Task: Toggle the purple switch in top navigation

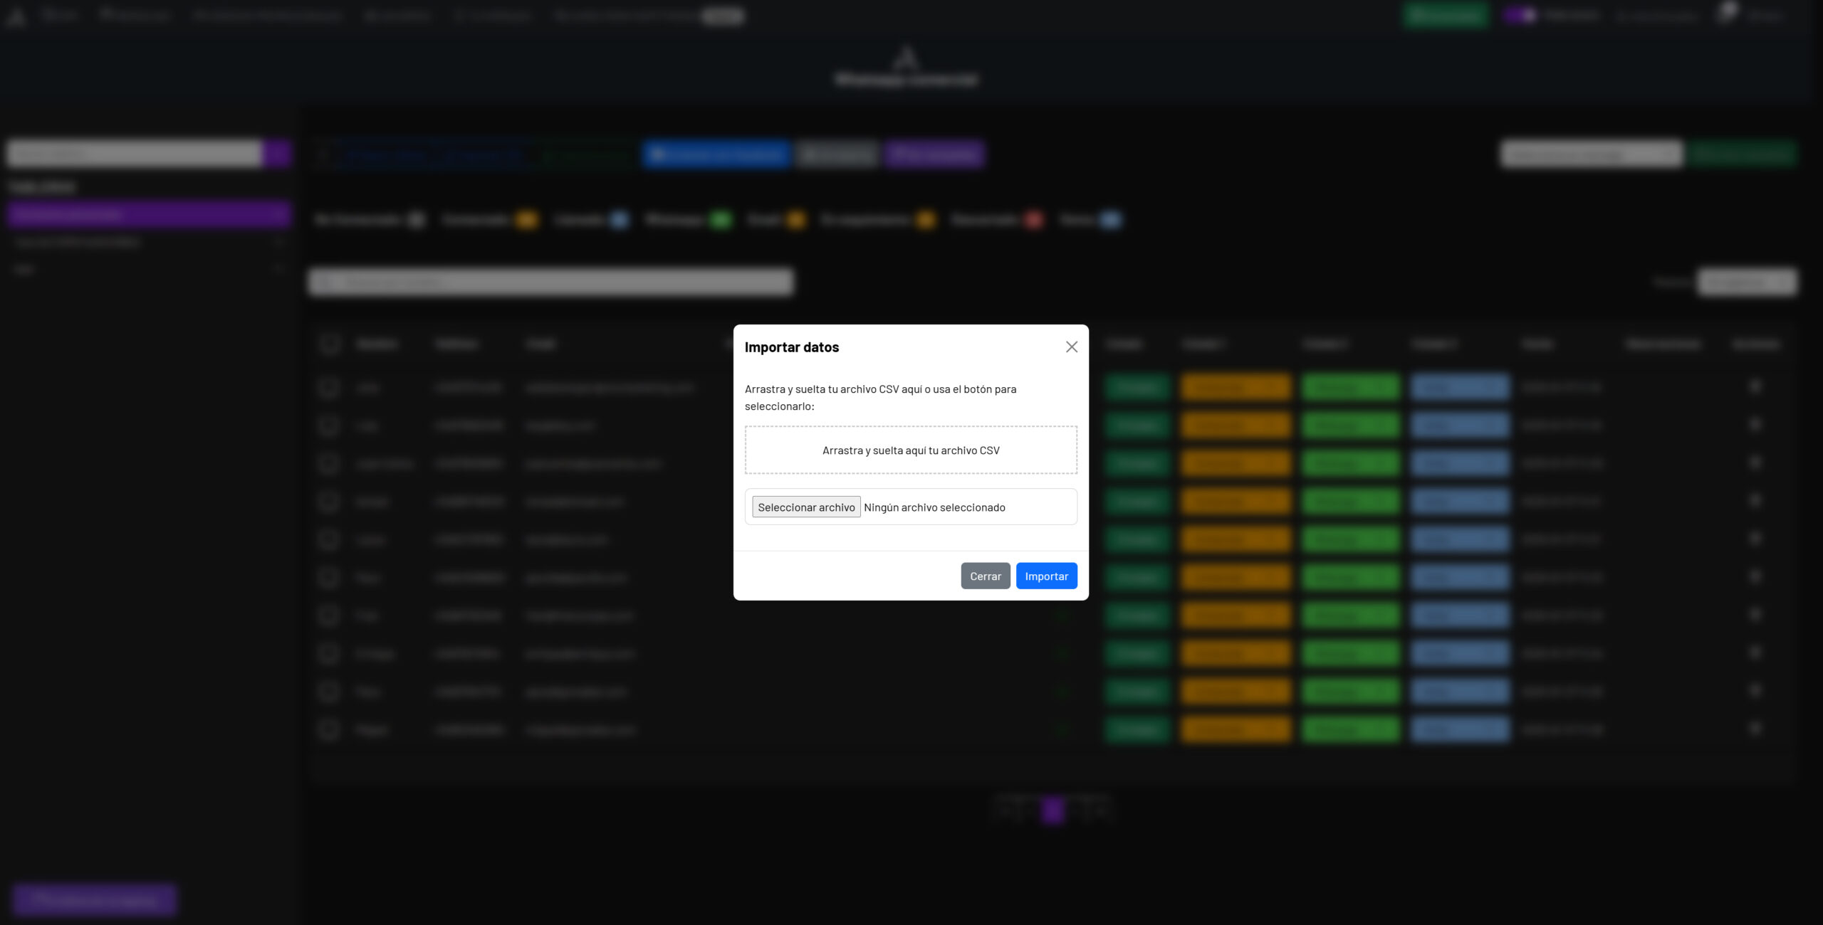Action: (x=1520, y=15)
